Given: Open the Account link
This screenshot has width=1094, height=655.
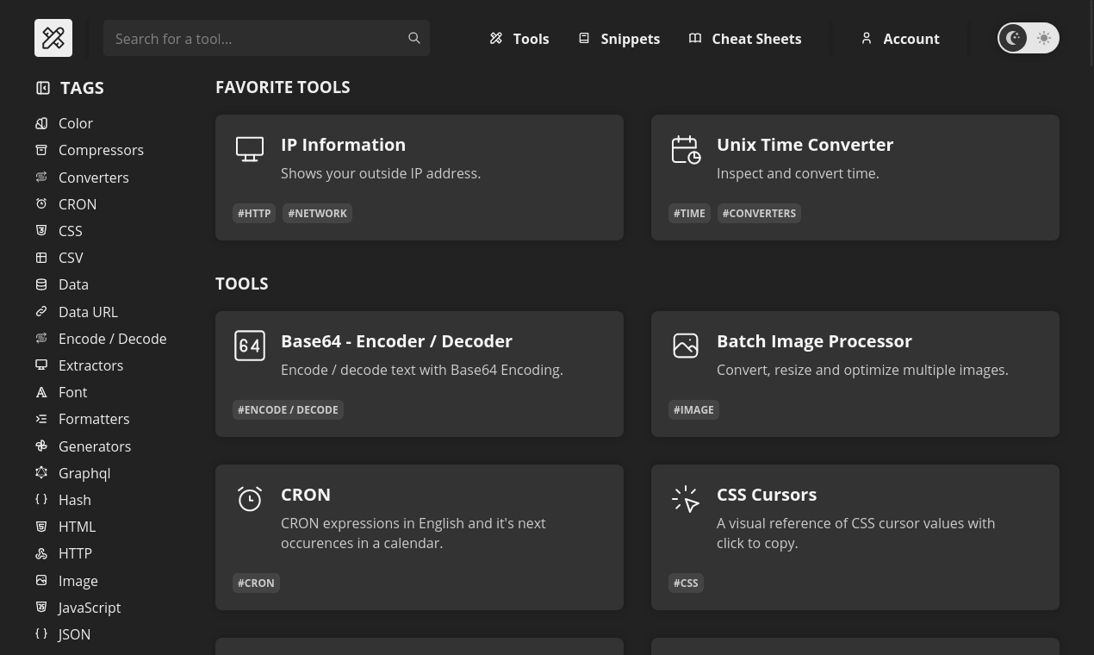Looking at the screenshot, I should point(899,39).
